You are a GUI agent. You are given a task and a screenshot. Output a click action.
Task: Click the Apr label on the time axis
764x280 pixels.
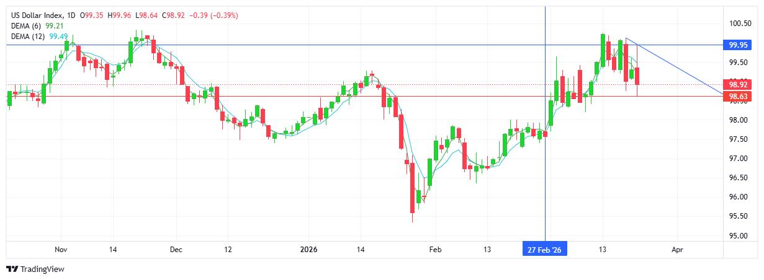[x=677, y=250]
